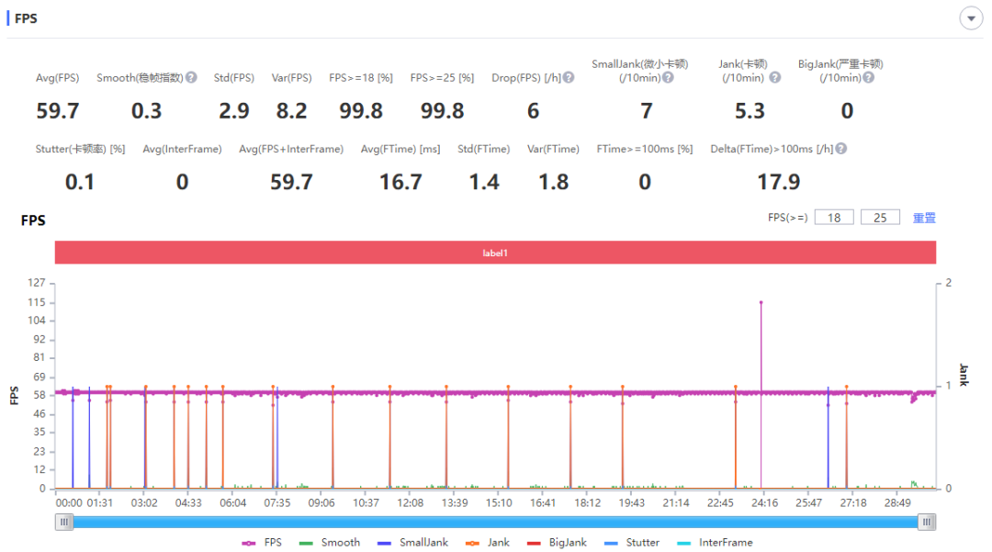The height and width of the screenshot is (552, 992).
Task: Select the Std(FTime) value 1.4
Action: [x=484, y=182]
